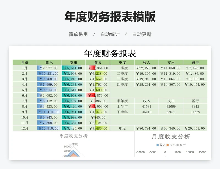The image size is (220, 169).
Task: Click the ¥2,277.00 income cell
Action: pyautogui.click(x=49, y=68)
